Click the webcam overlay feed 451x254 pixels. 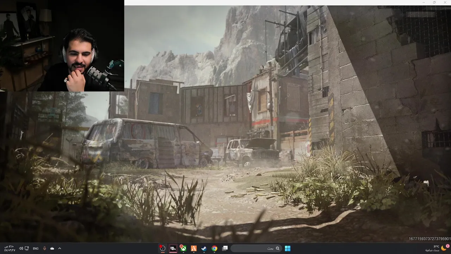pyautogui.click(x=62, y=46)
